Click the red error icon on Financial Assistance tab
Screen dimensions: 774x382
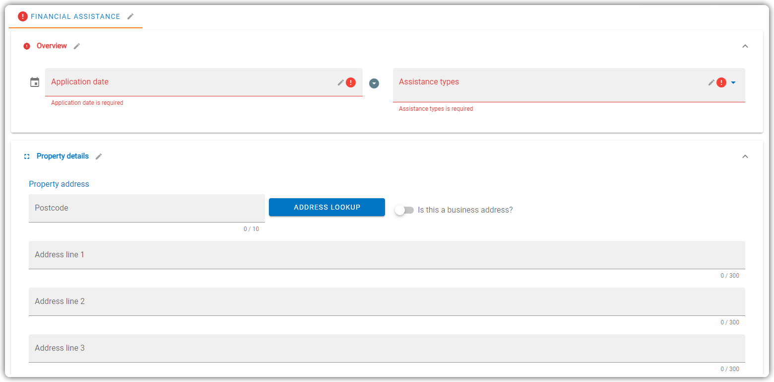click(x=23, y=16)
